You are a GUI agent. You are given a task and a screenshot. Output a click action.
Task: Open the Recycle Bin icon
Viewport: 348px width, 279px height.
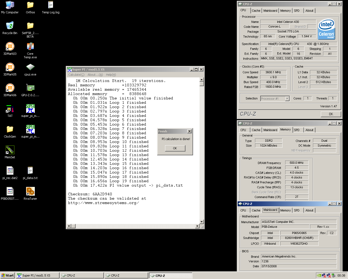(10, 28)
